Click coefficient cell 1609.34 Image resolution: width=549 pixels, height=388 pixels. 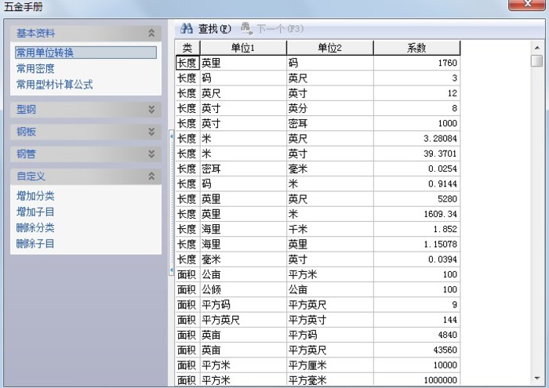416,214
